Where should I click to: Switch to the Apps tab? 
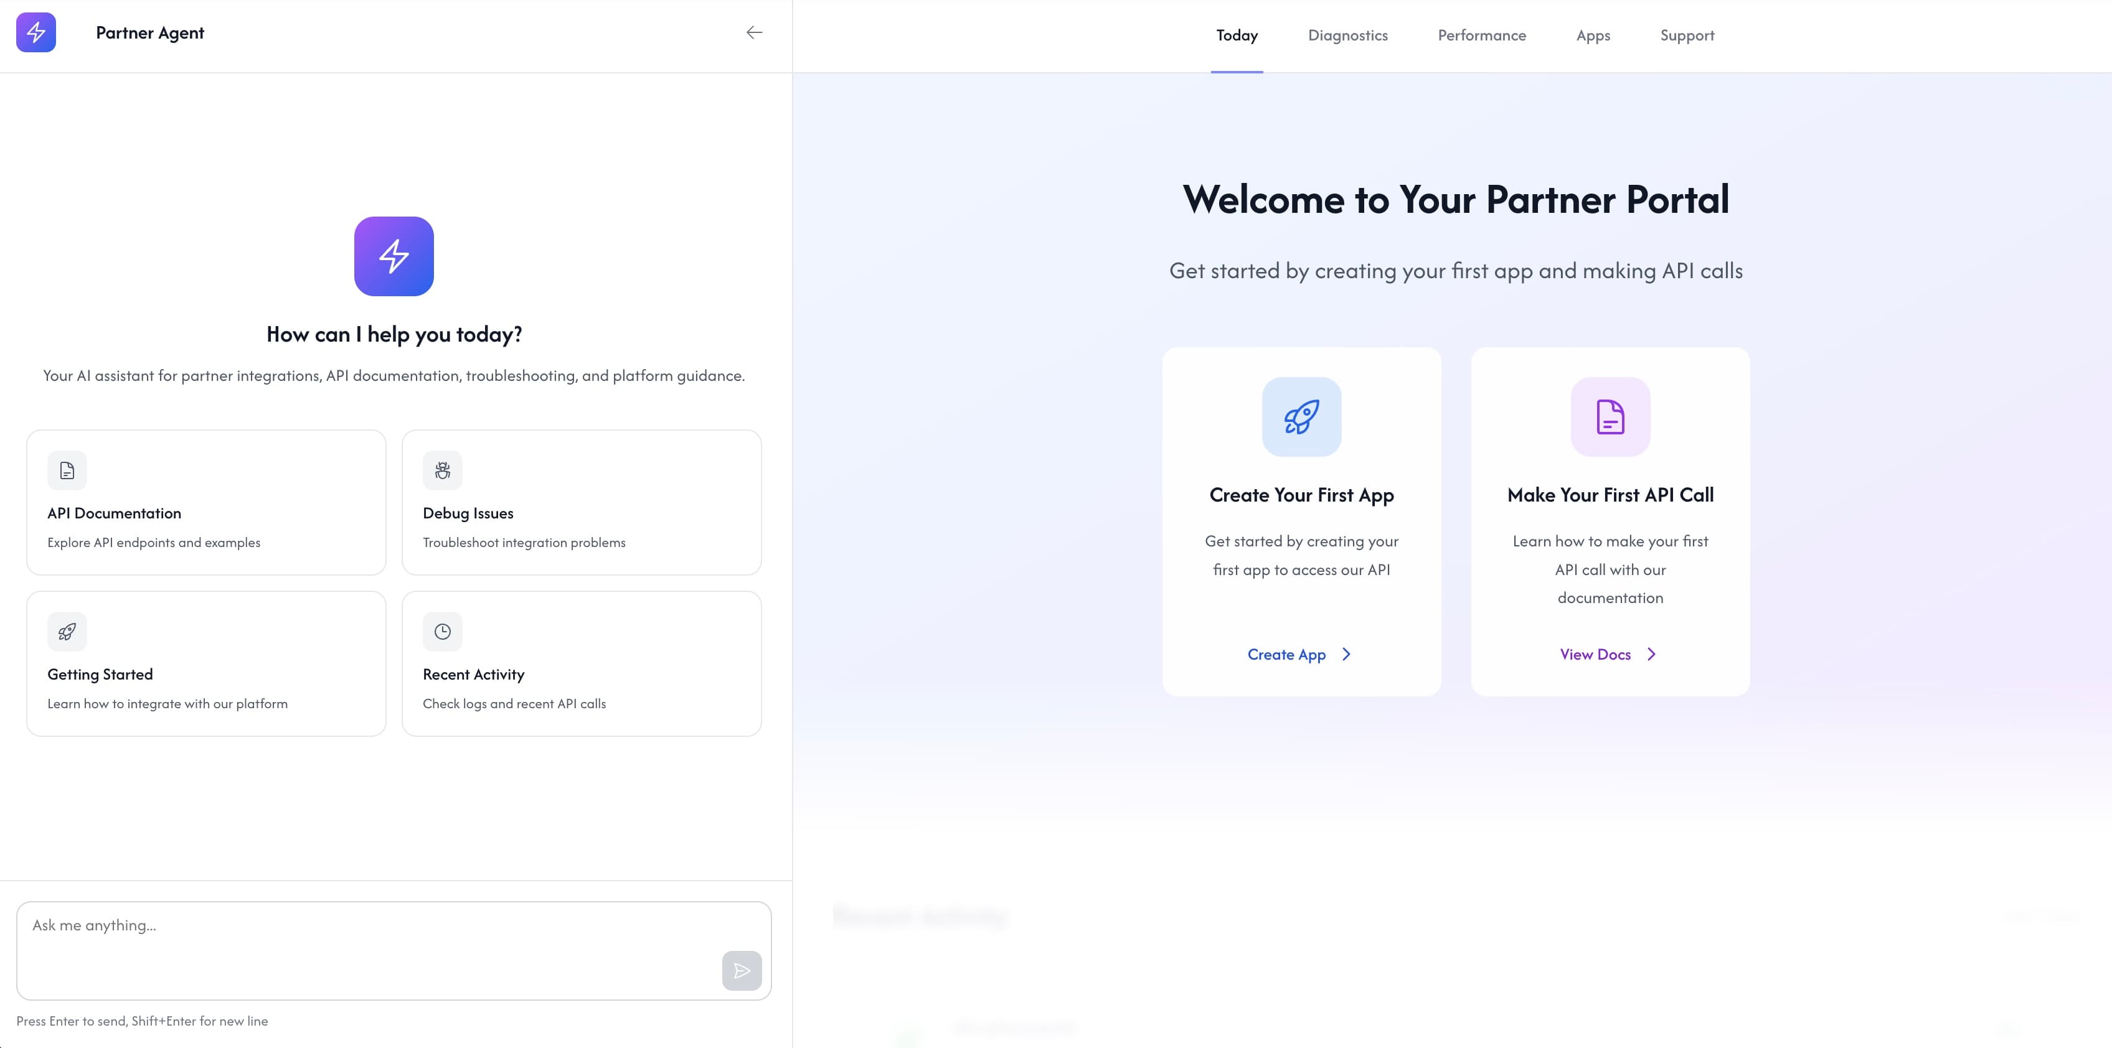(x=1592, y=35)
